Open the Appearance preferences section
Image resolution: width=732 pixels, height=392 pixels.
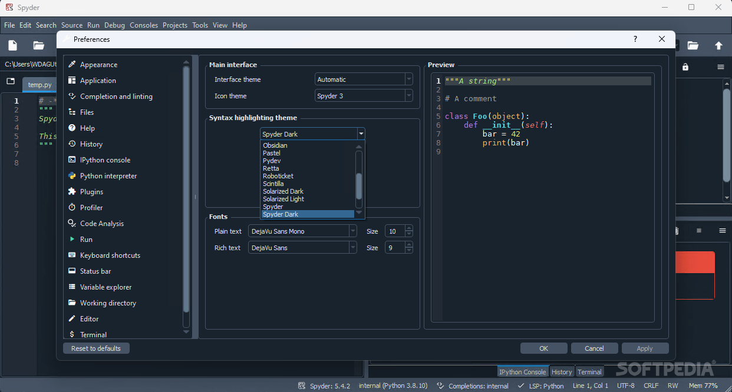point(98,65)
